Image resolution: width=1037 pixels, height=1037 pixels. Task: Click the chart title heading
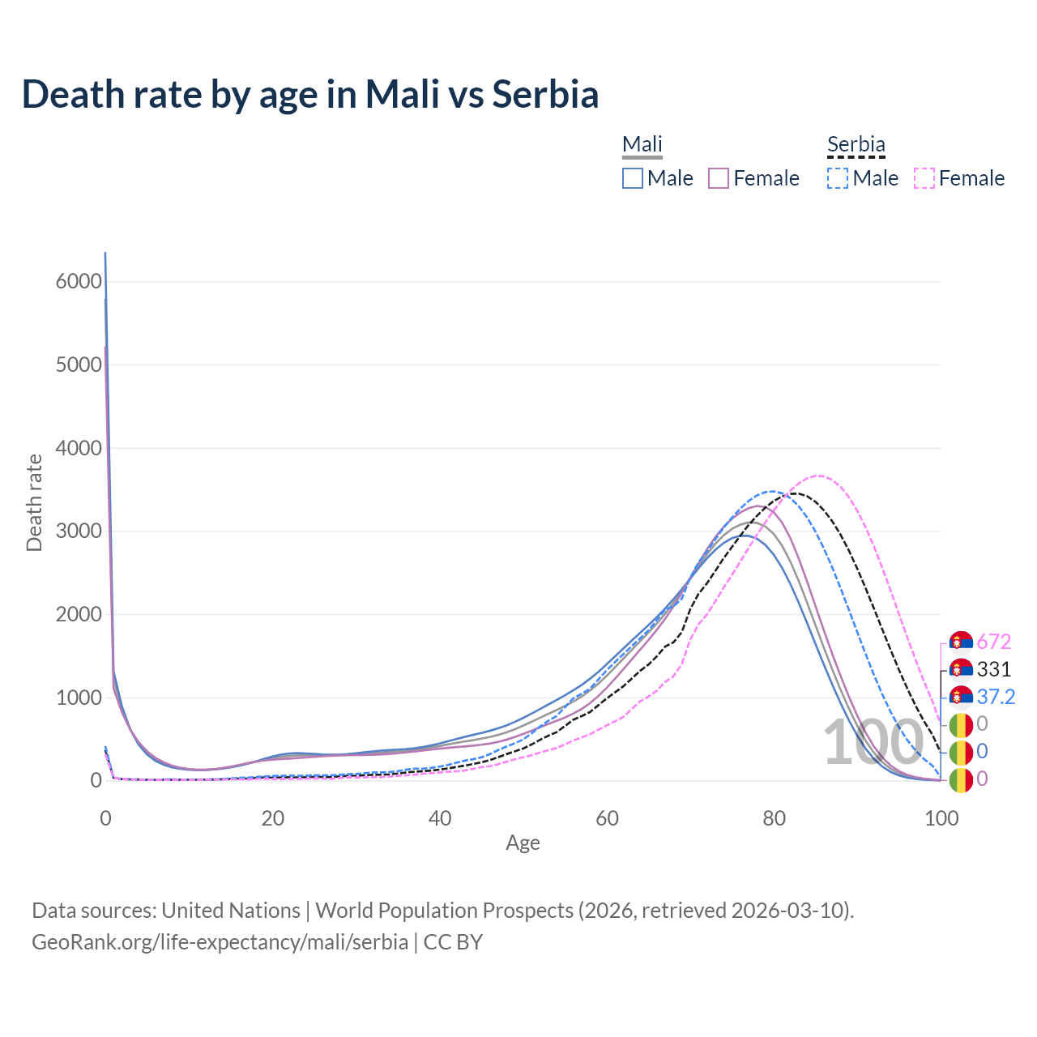tap(310, 94)
